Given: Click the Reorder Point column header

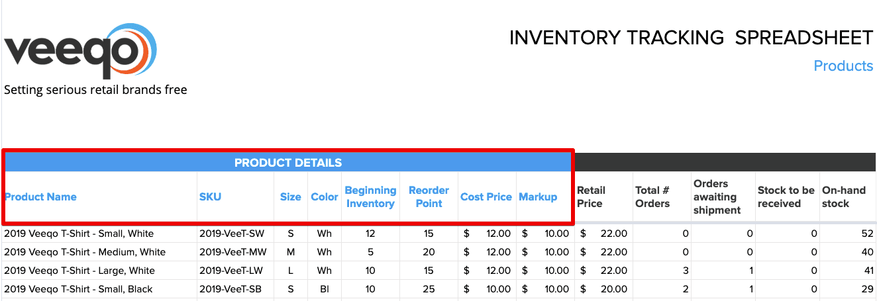Looking at the screenshot, I should 429,197.
